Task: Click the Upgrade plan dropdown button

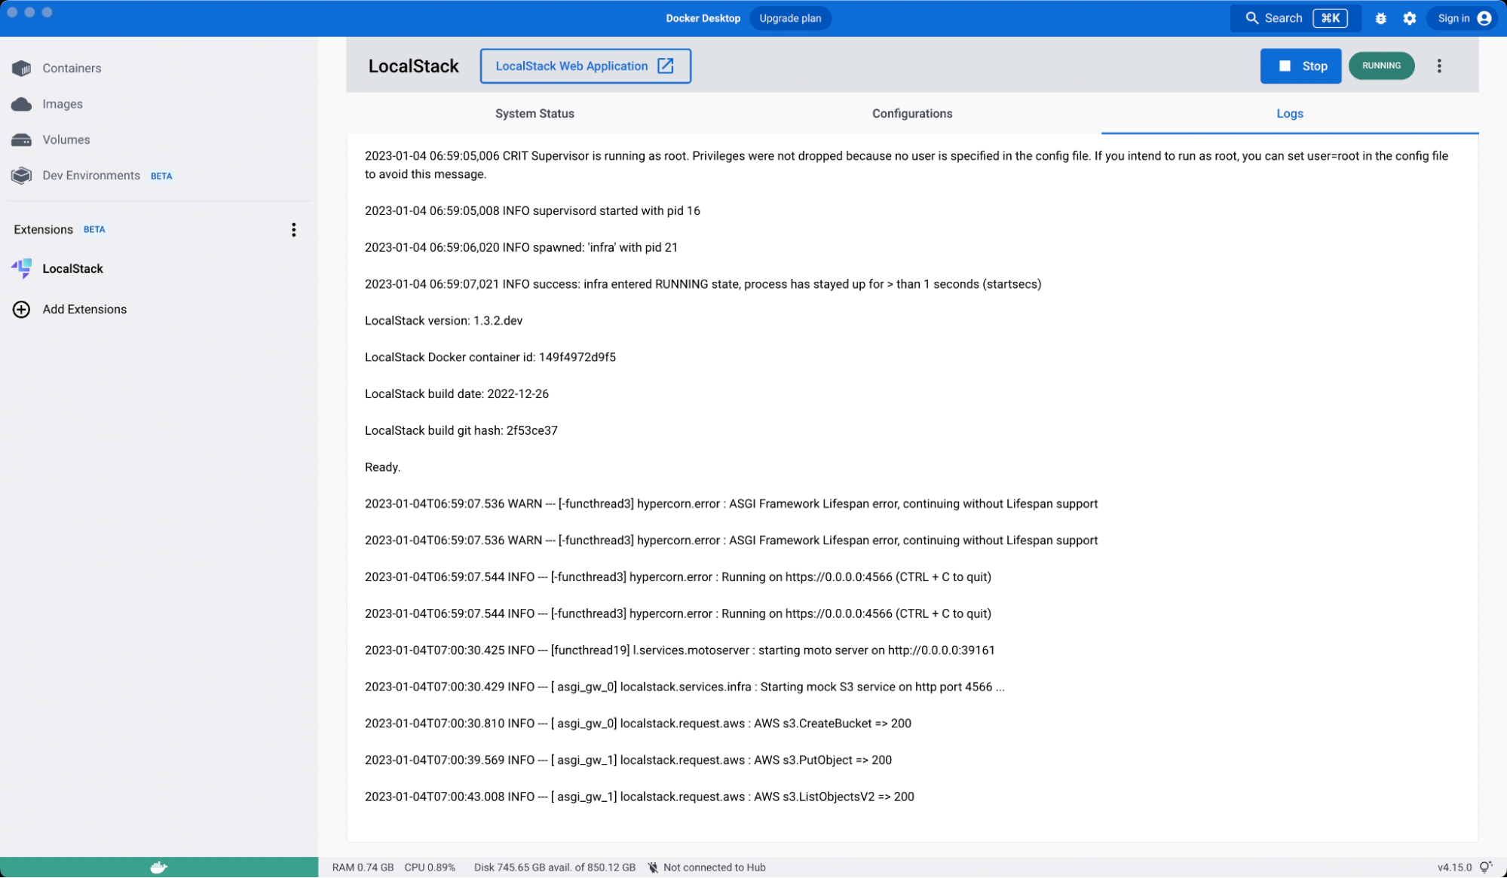Action: coord(790,18)
